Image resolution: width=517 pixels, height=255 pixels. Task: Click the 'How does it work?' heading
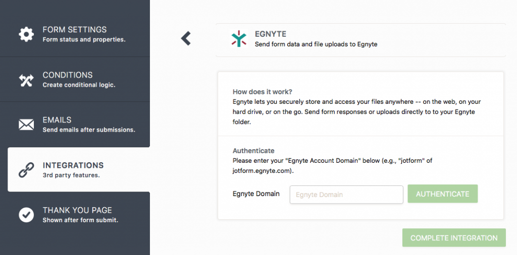click(x=262, y=92)
